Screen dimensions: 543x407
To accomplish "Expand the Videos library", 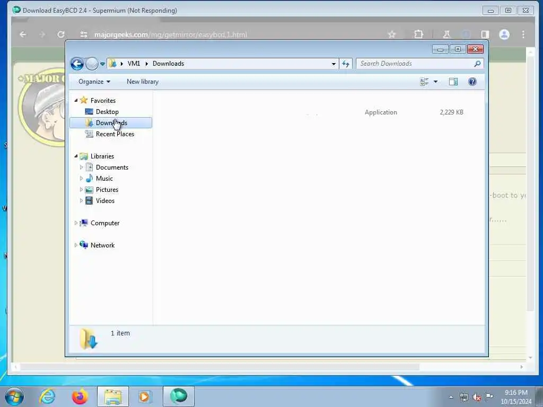I will [81, 201].
